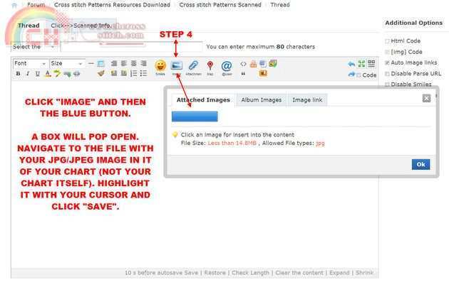449x282 pixels.
Task: Switch to Album Images tab
Action: (261, 100)
